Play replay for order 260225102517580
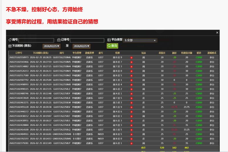The width and height of the screenshot is (228, 152). 131,76
